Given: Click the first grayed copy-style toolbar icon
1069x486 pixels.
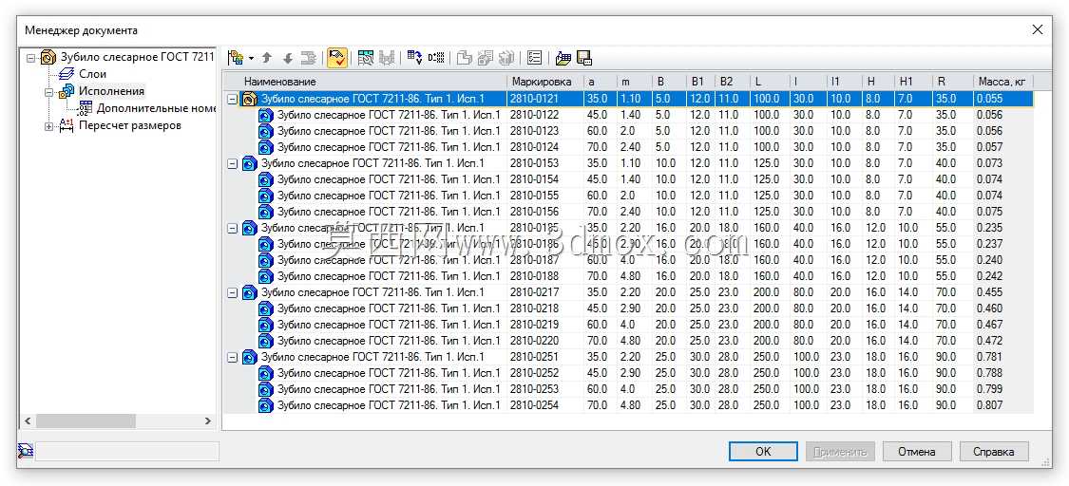Looking at the screenshot, I should (x=465, y=59).
